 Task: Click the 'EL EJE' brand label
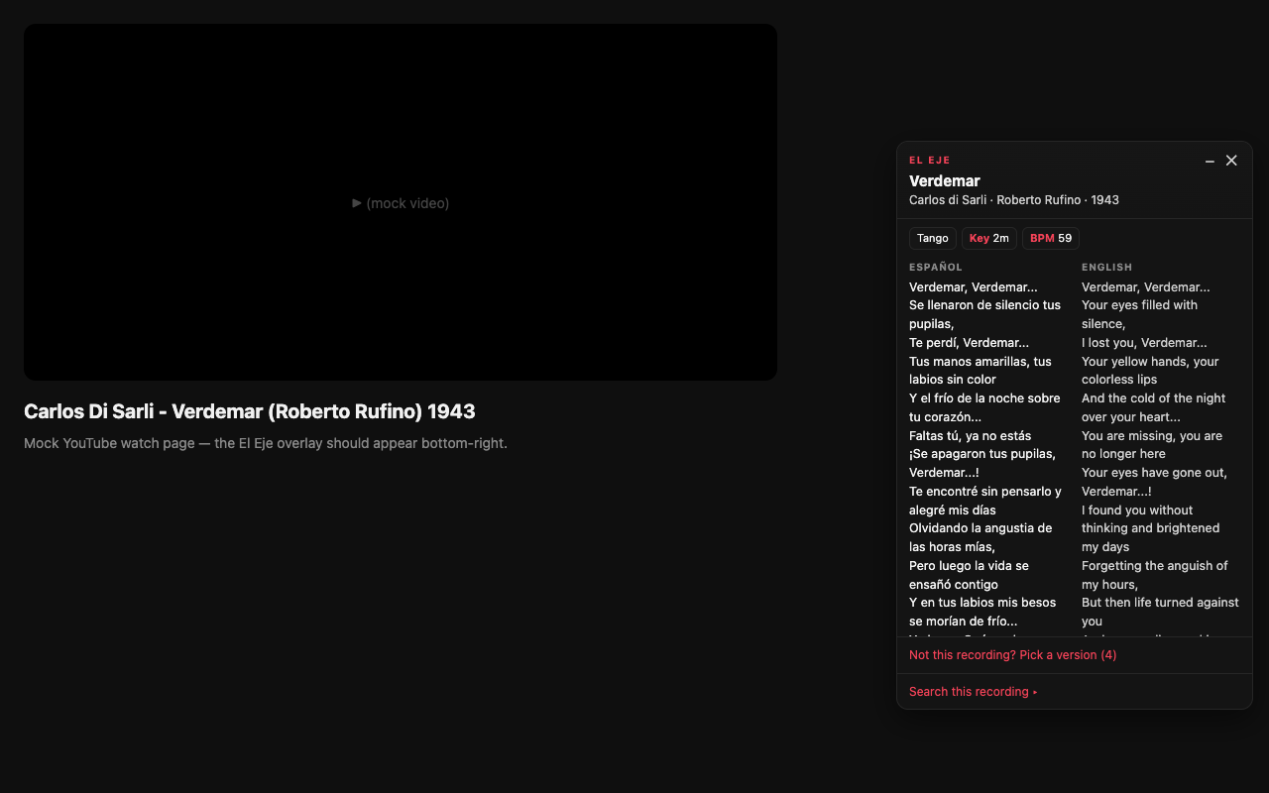(930, 161)
